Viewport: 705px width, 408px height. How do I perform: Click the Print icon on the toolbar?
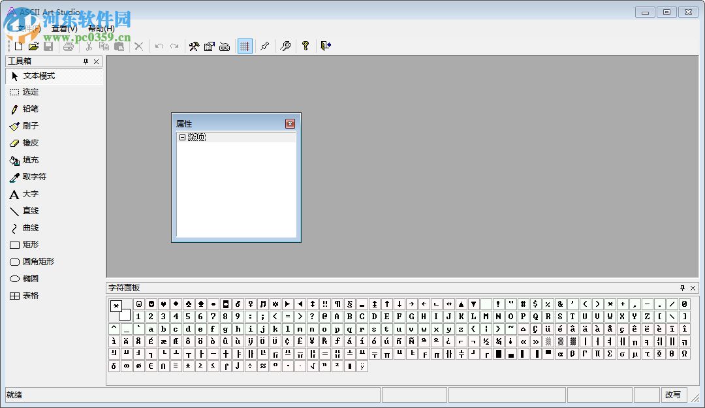[68, 46]
